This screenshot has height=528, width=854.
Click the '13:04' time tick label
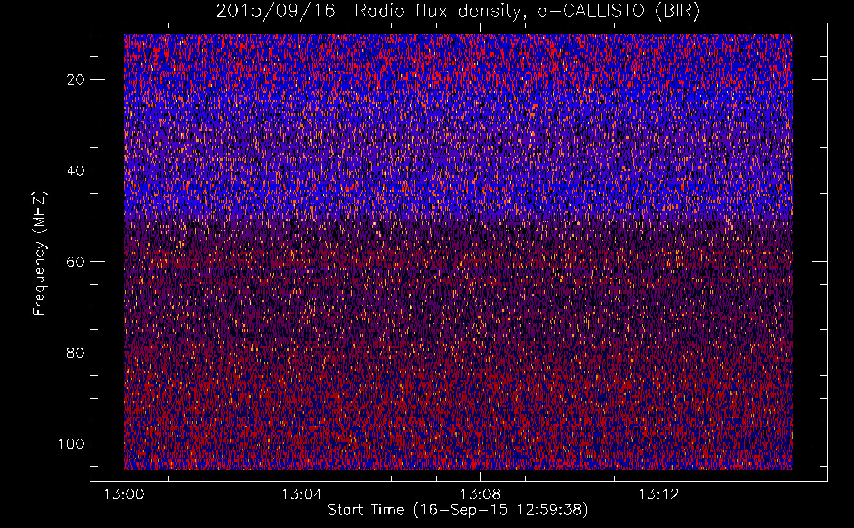pos(302,495)
